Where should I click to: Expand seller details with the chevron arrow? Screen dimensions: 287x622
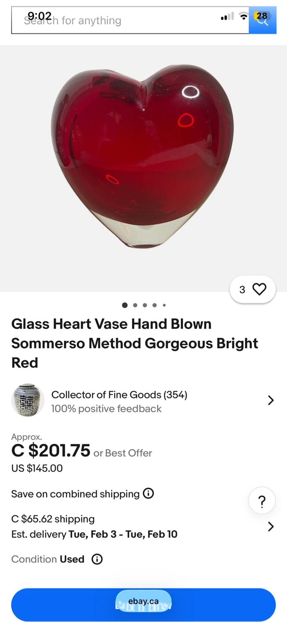(x=271, y=400)
